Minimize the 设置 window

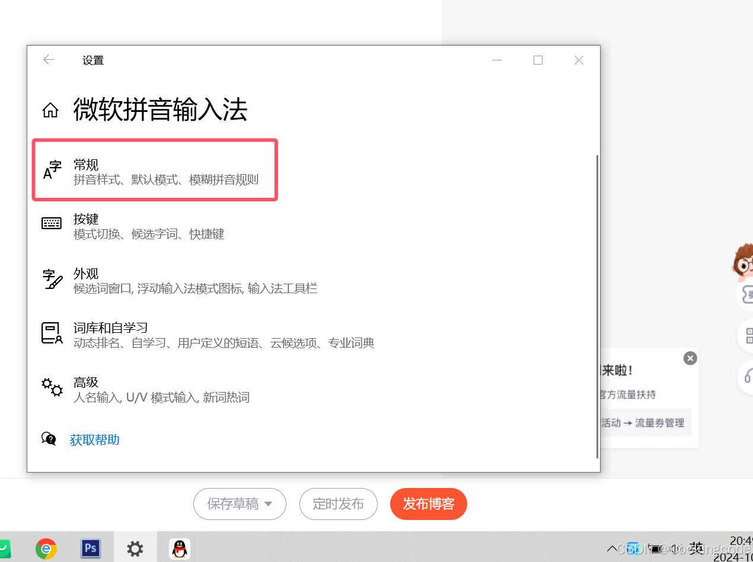click(x=497, y=60)
